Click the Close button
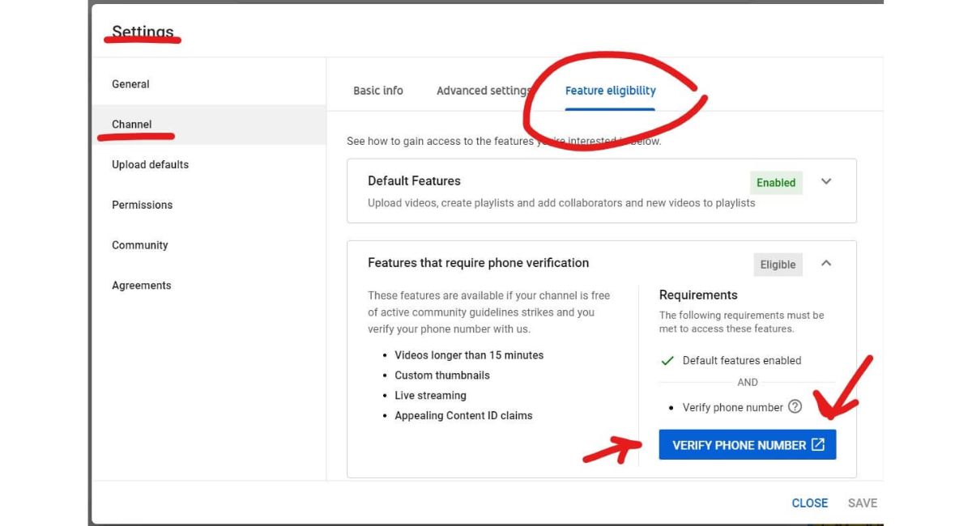The width and height of the screenshot is (972, 526). pyautogui.click(x=810, y=503)
